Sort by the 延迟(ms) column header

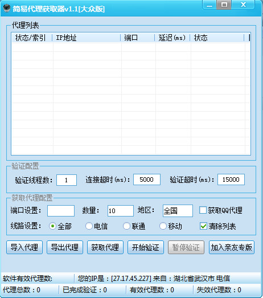click(x=172, y=38)
